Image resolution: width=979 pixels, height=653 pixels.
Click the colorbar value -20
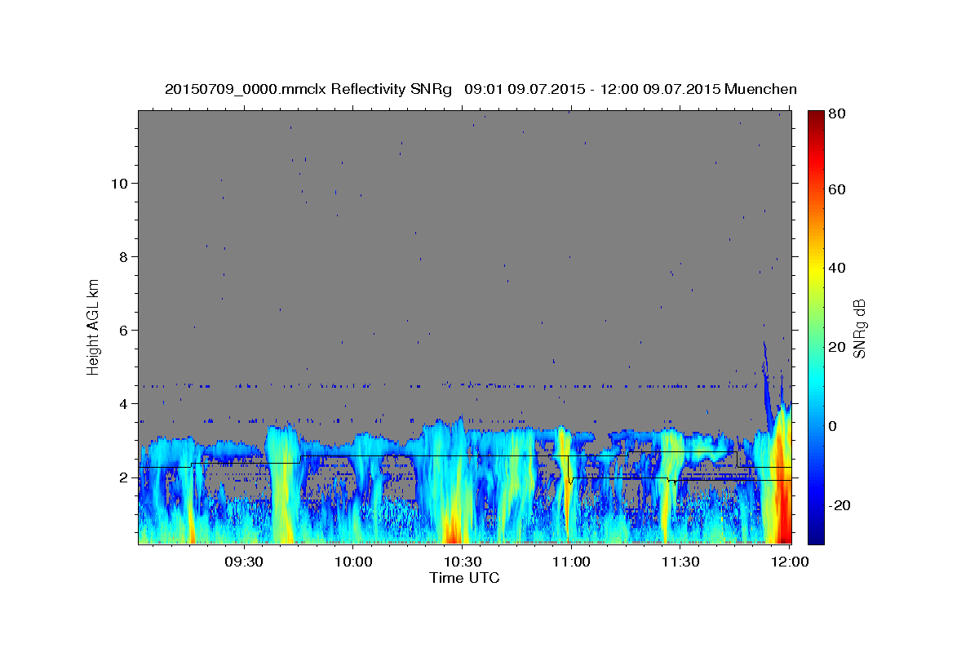coord(839,505)
